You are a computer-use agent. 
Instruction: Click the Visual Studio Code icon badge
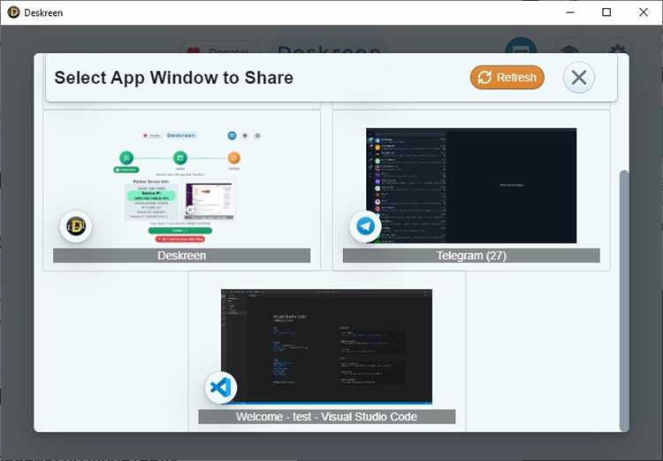click(x=221, y=388)
